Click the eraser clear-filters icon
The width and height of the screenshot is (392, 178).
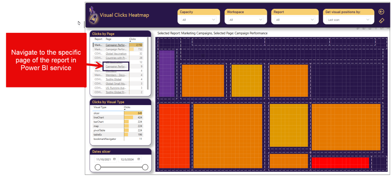pos(381,21)
